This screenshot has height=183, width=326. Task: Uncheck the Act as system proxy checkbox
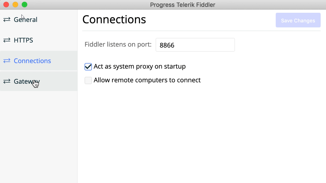pyautogui.click(x=88, y=67)
